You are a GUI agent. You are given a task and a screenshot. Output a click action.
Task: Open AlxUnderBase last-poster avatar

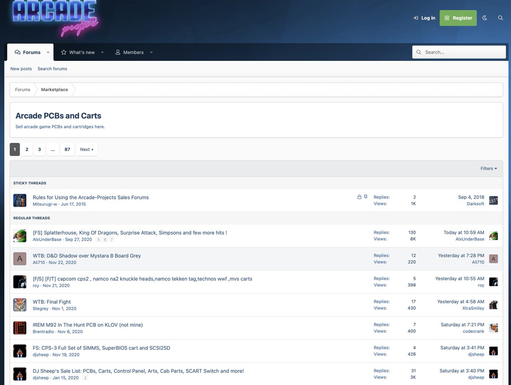[494, 236]
